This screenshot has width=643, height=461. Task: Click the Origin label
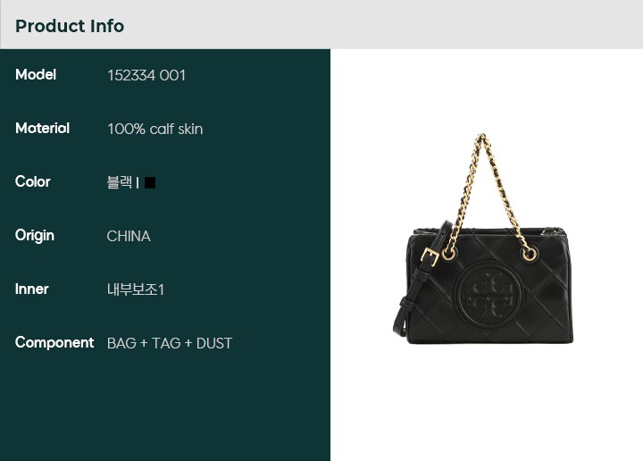coord(35,236)
